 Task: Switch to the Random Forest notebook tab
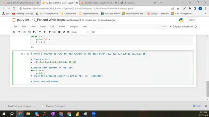[x=99, y=3]
